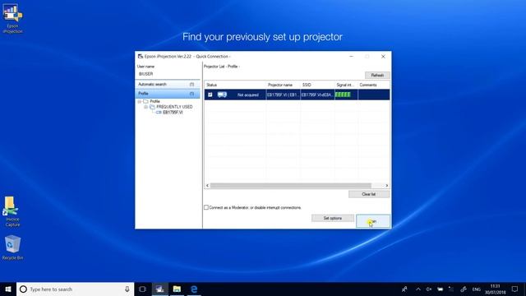Click the iProjection title bar app icon
Screen dimensions: 526x296
[x=141, y=57]
